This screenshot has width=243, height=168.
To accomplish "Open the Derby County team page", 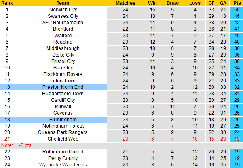I will click(63, 158).
